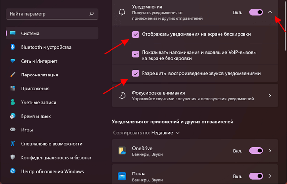Click the Почта app name

coord(139,173)
